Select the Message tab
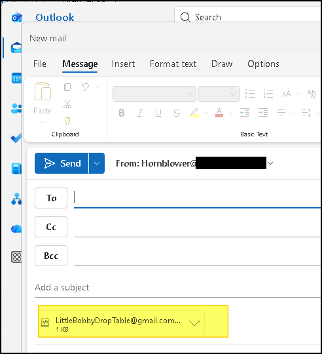322x354 pixels. tap(80, 64)
